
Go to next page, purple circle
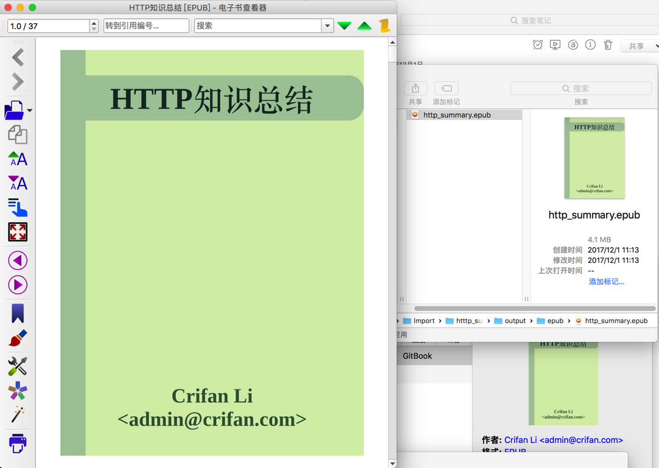pyautogui.click(x=18, y=285)
